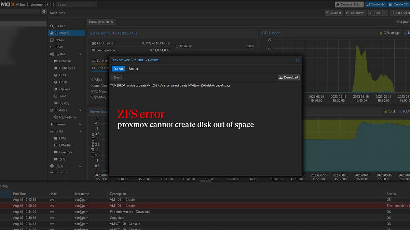
Task: Open Syslog from the node menu
Action: (x=64, y=103)
